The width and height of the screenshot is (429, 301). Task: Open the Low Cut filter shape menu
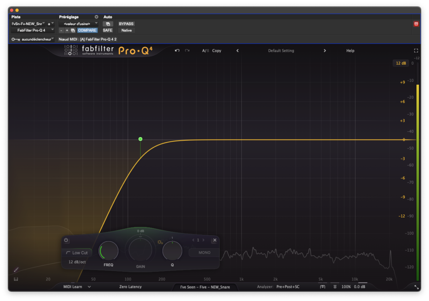[x=77, y=253]
